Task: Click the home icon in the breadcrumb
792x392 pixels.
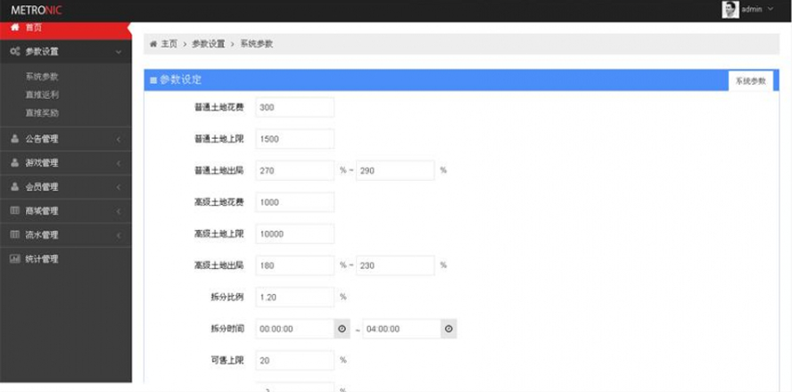Action: pyautogui.click(x=153, y=44)
